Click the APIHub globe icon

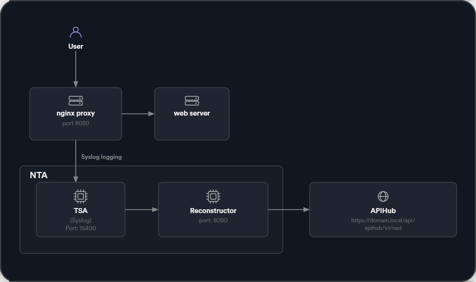pyautogui.click(x=383, y=197)
